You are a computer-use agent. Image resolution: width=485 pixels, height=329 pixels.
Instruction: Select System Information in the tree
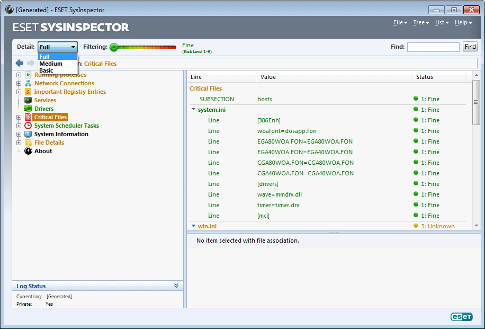61,134
